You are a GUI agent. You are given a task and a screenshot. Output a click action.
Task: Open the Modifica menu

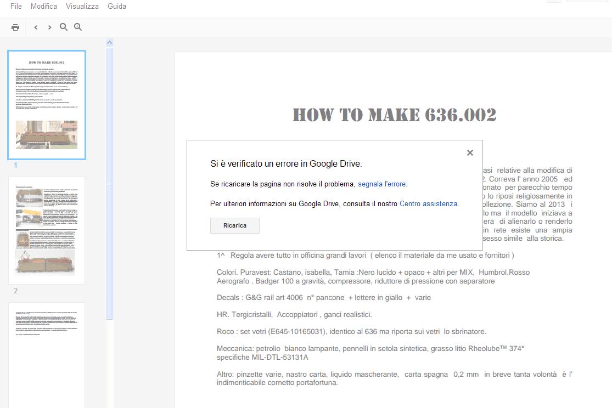coord(44,6)
